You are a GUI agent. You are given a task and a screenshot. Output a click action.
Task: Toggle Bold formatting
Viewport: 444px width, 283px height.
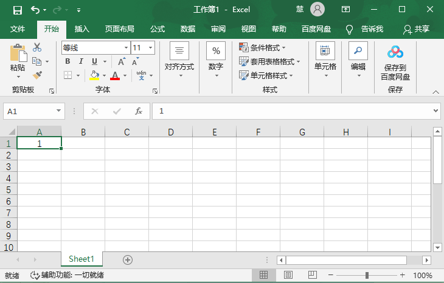click(68, 61)
